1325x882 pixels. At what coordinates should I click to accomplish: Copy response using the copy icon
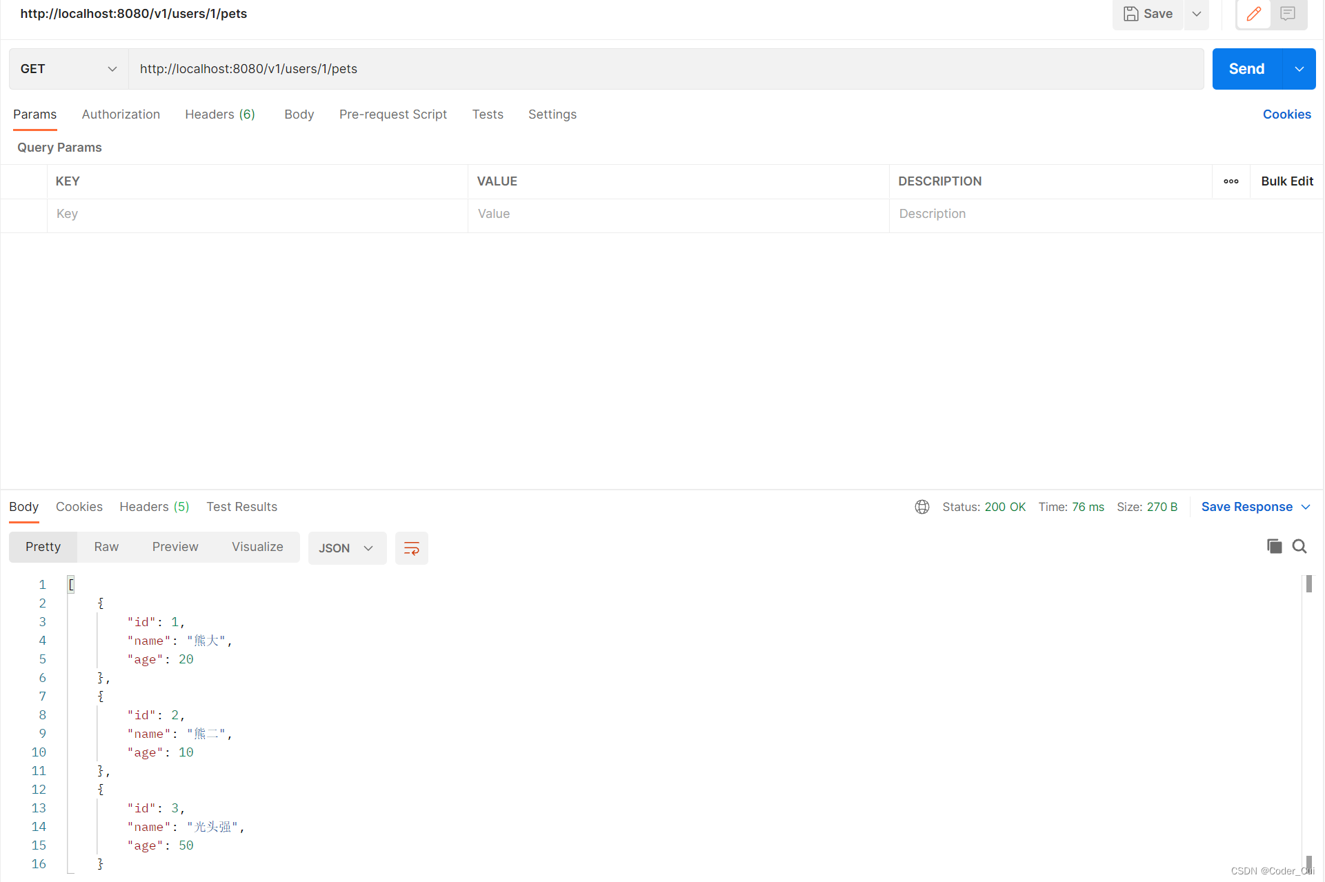pos(1274,546)
